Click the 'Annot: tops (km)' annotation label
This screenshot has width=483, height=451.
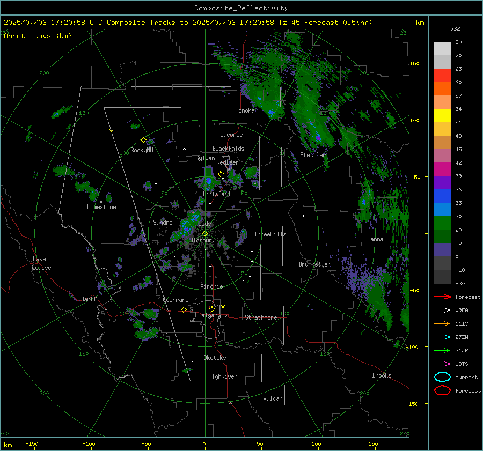38,36
